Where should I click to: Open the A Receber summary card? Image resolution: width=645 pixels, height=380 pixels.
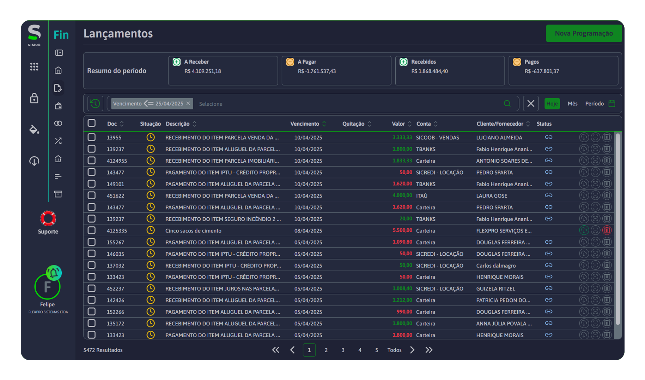pos(223,70)
